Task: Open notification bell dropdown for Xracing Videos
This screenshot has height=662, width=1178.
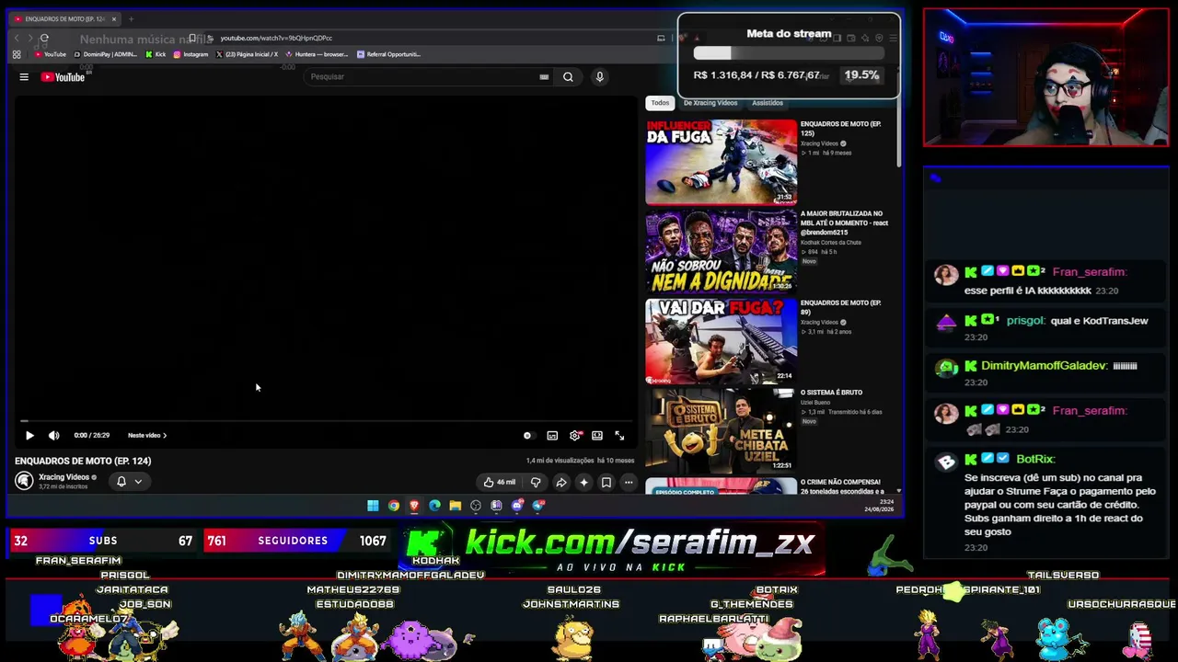Action: tap(129, 481)
